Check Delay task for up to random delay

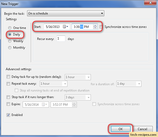tap(8, 77)
